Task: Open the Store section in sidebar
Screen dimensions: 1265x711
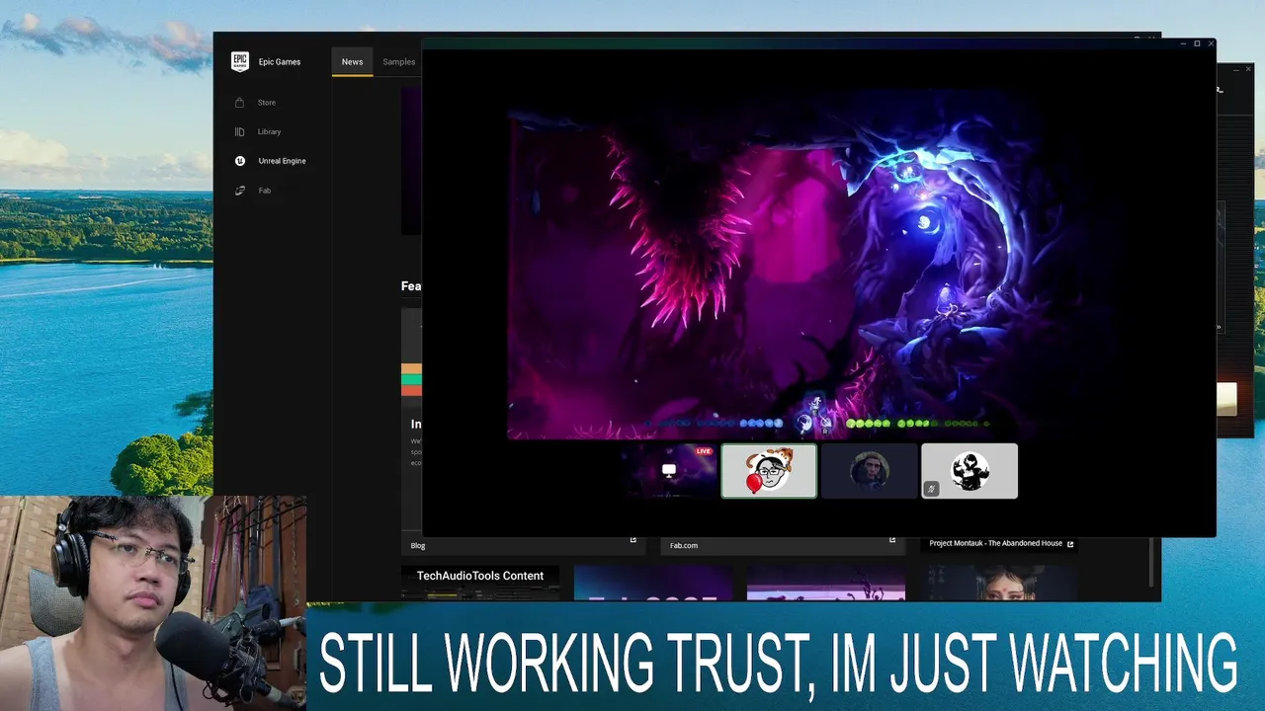Action: point(267,103)
